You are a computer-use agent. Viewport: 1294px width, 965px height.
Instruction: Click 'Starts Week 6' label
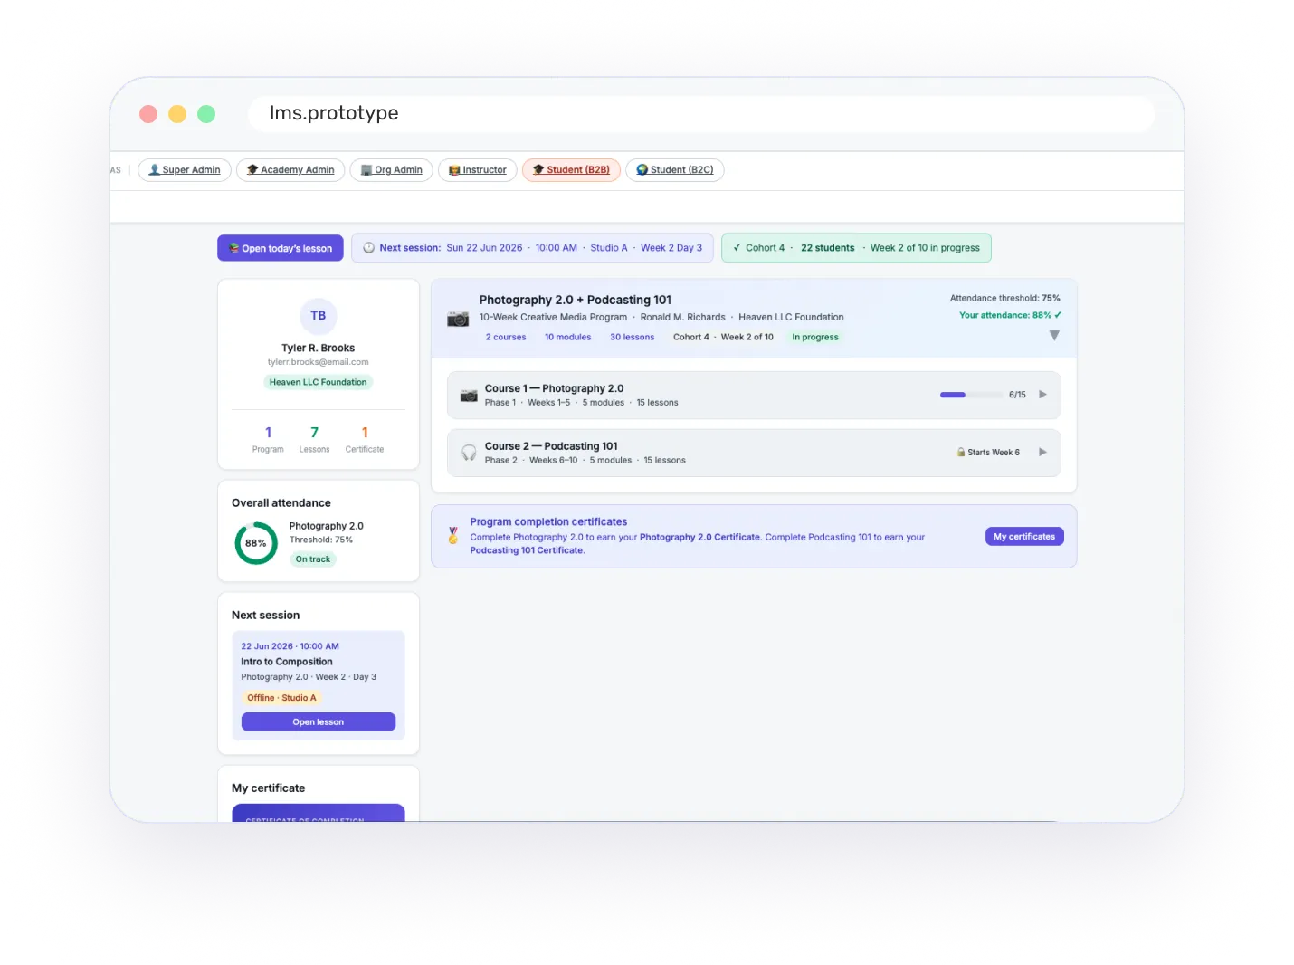point(994,453)
